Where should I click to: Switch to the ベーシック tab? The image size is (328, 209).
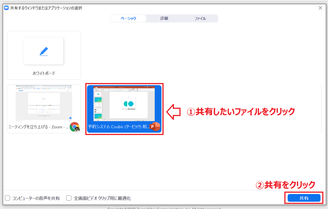128,19
